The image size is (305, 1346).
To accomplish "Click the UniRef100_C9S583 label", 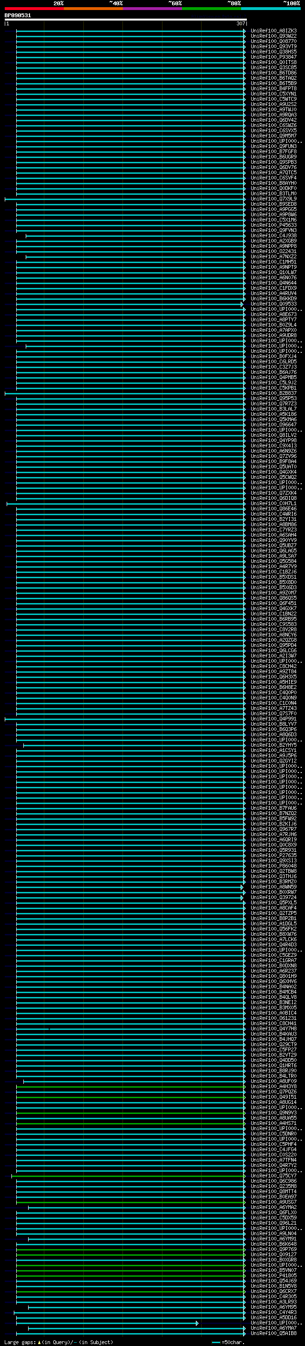I will (273, 625).
